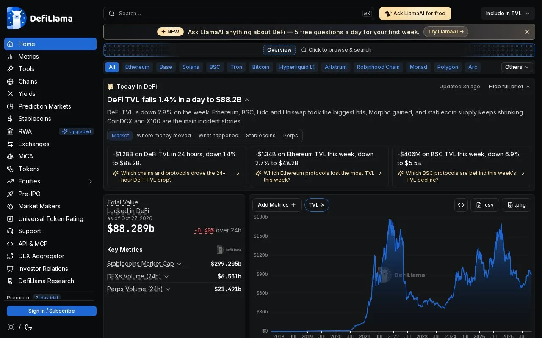Click the embed code icon button
The height and width of the screenshot is (338, 542).
tap(461, 205)
